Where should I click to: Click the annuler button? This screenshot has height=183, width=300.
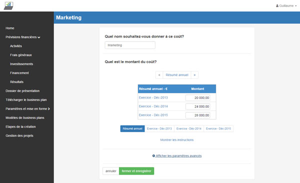[111, 171]
